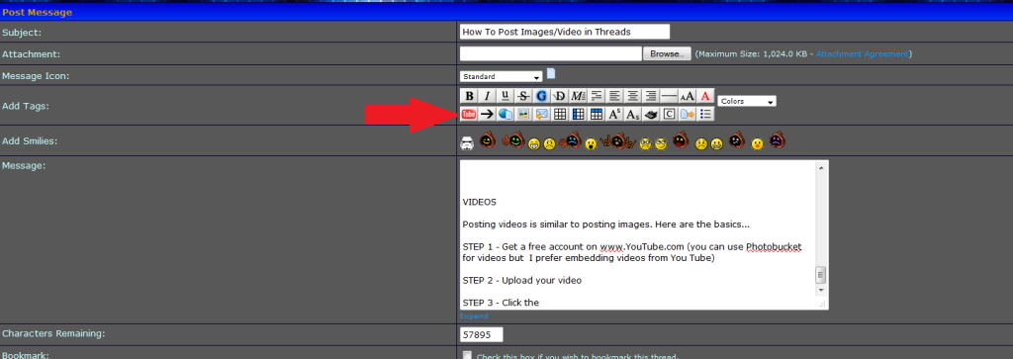Insert superscript text tag
This screenshot has width=1013, height=359.
pos(614,115)
